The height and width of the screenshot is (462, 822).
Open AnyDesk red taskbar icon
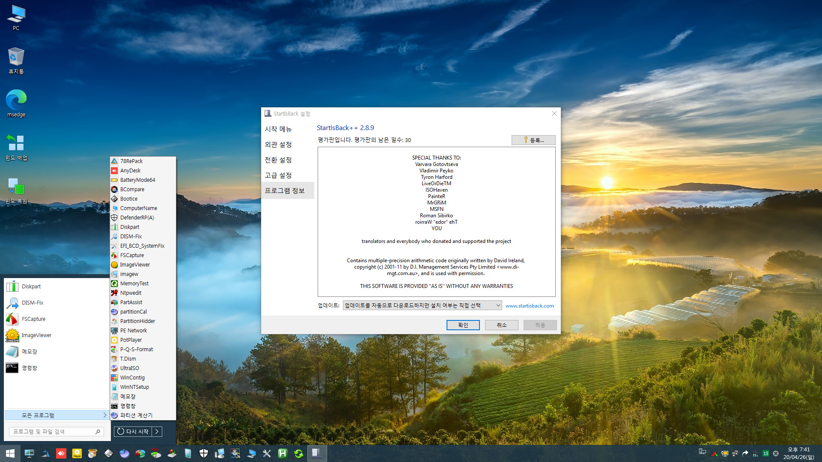[x=61, y=453]
